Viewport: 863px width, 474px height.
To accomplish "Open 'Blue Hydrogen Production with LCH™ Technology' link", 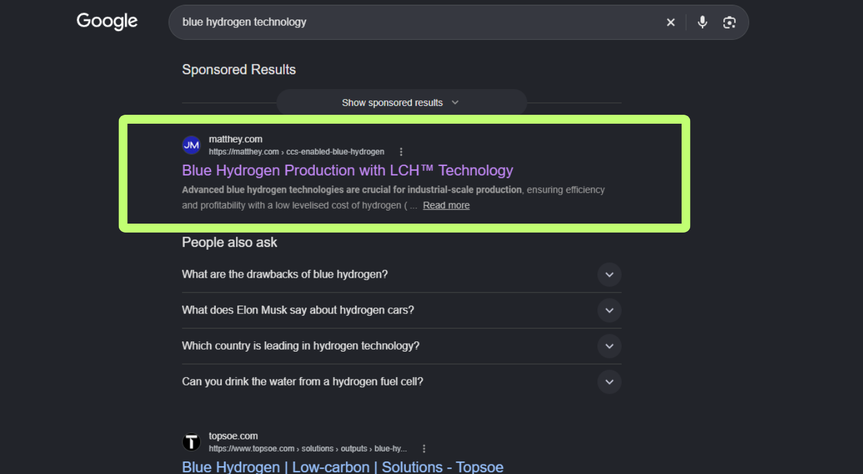I will 347,171.
